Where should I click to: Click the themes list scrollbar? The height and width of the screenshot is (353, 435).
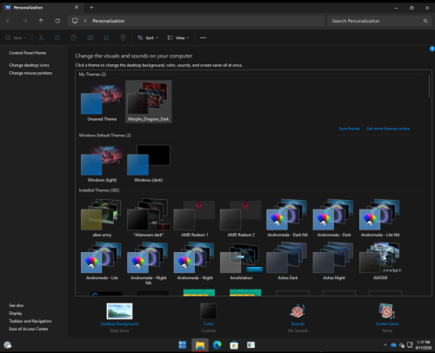pyautogui.click(x=429, y=86)
